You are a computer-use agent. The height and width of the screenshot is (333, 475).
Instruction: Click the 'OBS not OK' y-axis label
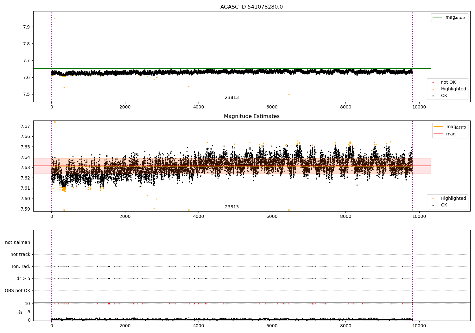click(x=17, y=291)
